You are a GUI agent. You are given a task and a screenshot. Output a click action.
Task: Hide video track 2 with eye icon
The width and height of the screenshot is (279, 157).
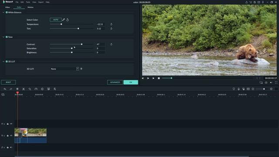(11, 124)
